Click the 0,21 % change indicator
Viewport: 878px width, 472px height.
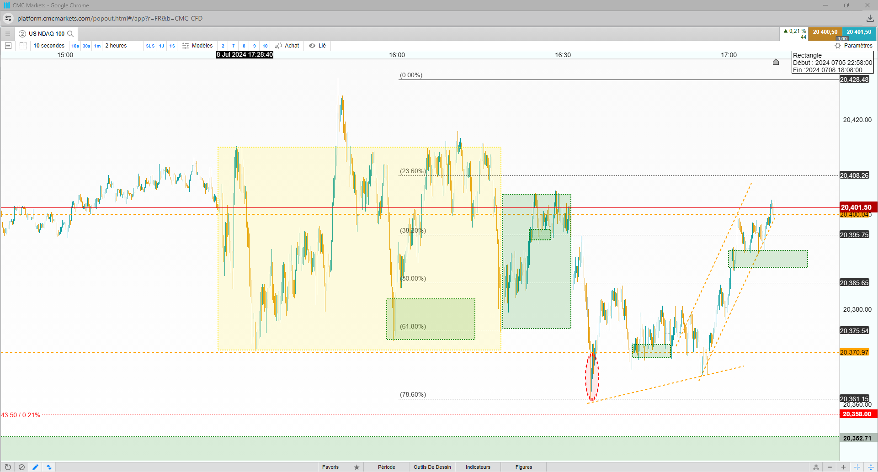[x=795, y=32]
